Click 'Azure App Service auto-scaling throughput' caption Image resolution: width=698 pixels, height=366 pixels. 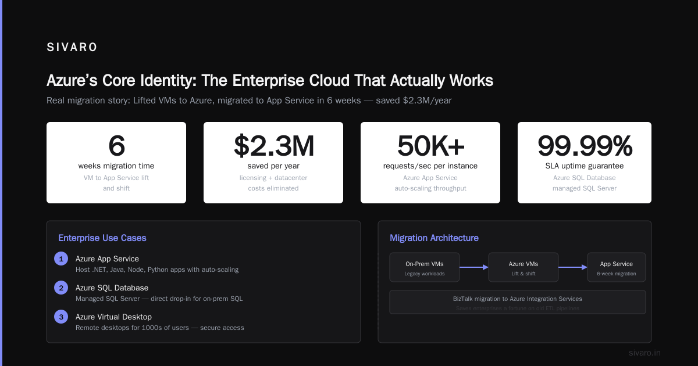[430, 183]
